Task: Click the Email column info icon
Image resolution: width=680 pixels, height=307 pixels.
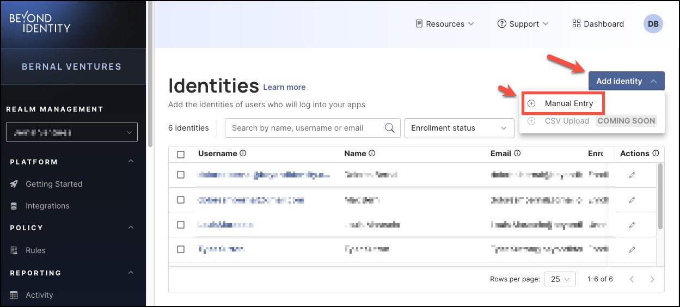Action: [517, 153]
